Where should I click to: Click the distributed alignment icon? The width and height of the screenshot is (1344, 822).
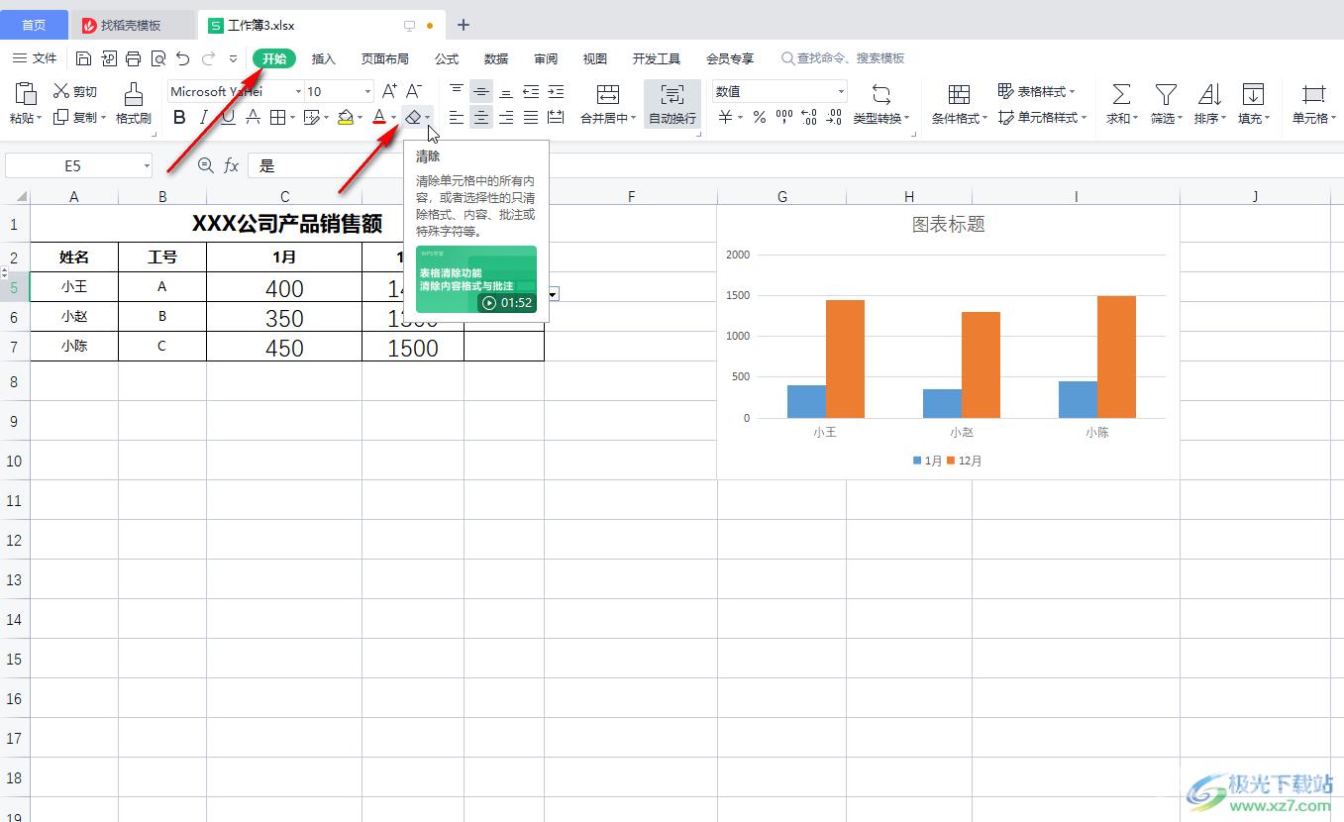point(556,118)
